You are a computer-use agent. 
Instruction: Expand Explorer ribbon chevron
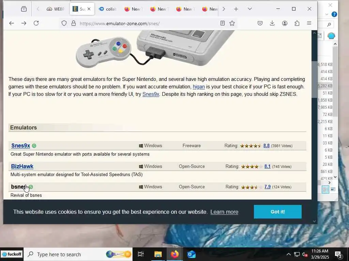(x=327, y=14)
